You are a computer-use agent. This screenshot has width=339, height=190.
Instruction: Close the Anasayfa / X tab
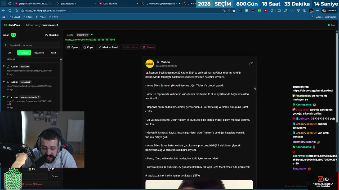(x=95, y=4)
